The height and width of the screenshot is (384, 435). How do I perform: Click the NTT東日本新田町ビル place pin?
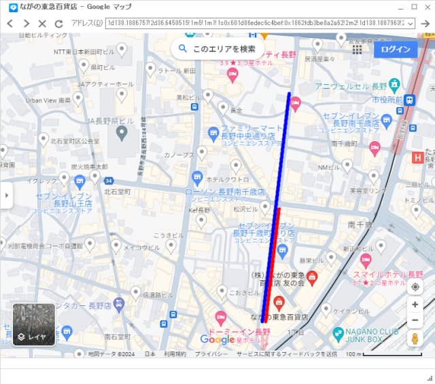(x=122, y=50)
